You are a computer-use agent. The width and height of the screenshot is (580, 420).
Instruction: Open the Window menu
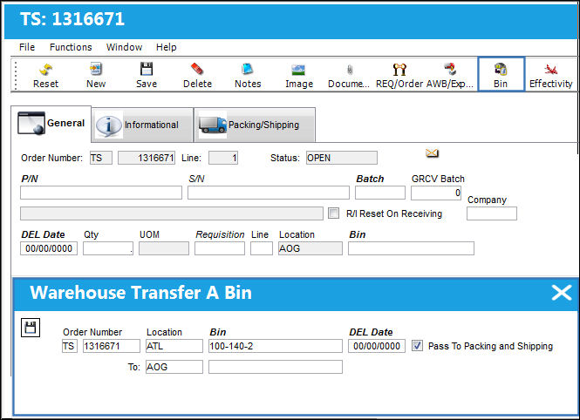click(124, 47)
